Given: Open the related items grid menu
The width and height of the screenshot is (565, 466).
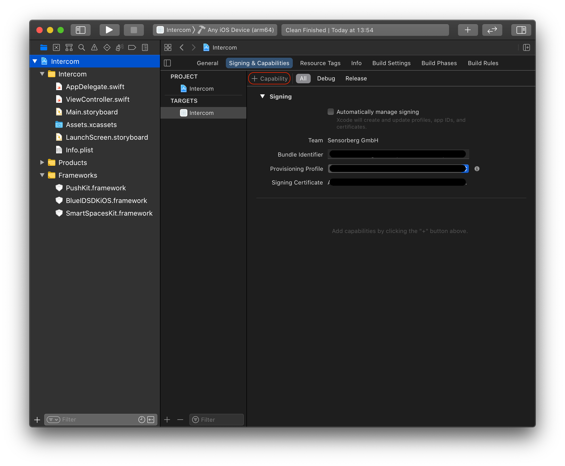Looking at the screenshot, I should (x=168, y=47).
